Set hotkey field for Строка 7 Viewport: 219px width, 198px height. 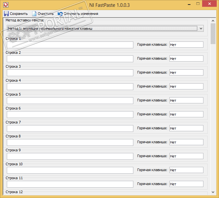(x=186, y=128)
